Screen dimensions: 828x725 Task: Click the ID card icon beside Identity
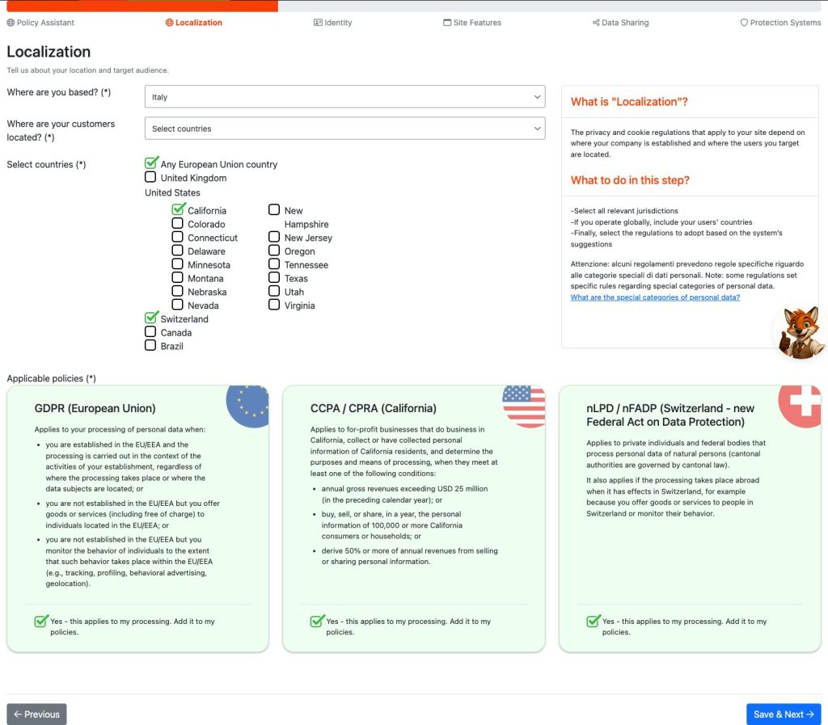click(318, 23)
